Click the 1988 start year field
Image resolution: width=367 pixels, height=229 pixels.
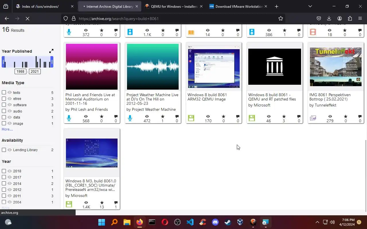click(20, 71)
